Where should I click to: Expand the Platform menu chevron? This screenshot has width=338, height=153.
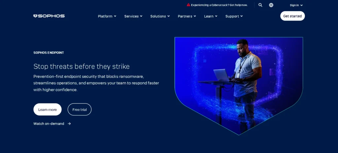coord(115,16)
